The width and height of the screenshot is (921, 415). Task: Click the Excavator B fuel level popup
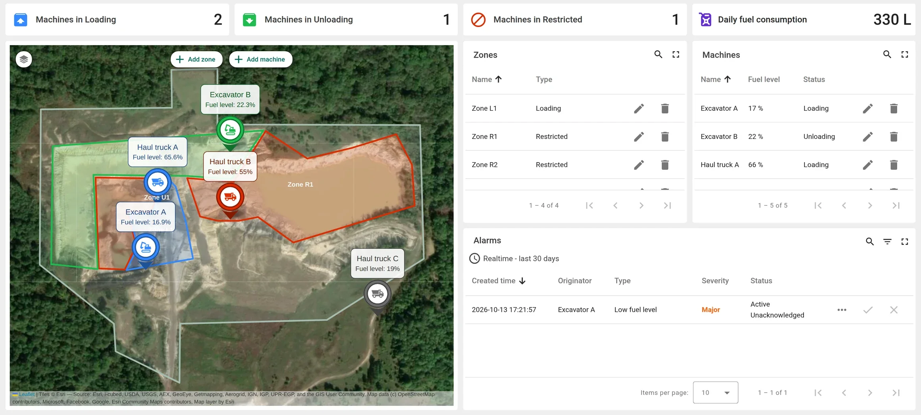pos(230,100)
